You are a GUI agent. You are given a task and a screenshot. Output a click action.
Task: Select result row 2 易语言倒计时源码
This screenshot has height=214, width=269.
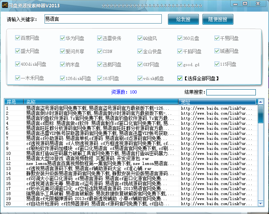131,113
